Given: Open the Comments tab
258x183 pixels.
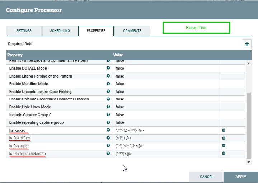Looking at the screenshot, I should pyautogui.click(x=132, y=31).
